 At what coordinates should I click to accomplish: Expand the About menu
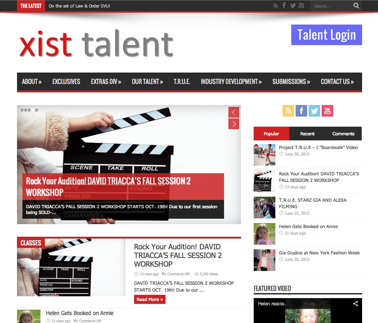32,82
